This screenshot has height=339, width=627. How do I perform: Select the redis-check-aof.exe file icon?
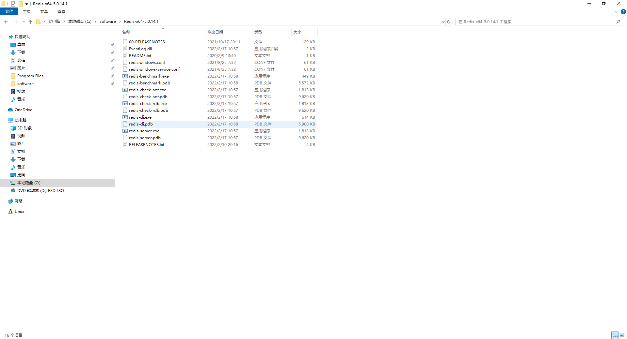tap(125, 90)
